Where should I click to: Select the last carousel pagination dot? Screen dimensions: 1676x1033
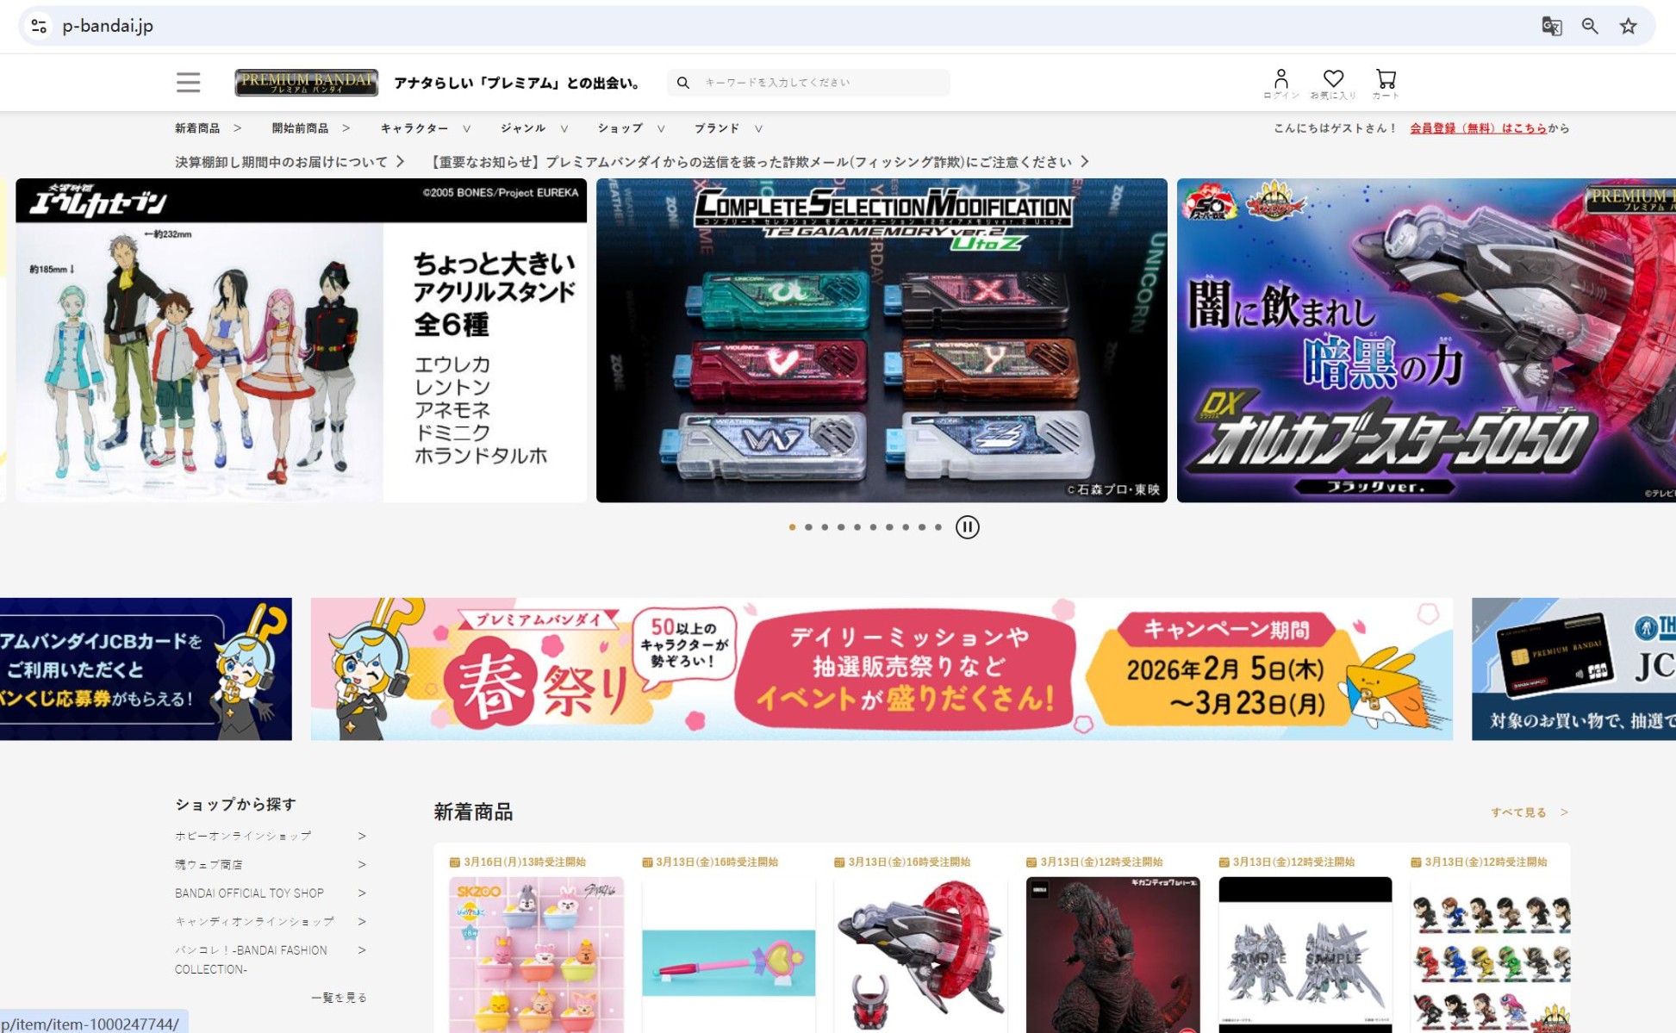[938, 527]
